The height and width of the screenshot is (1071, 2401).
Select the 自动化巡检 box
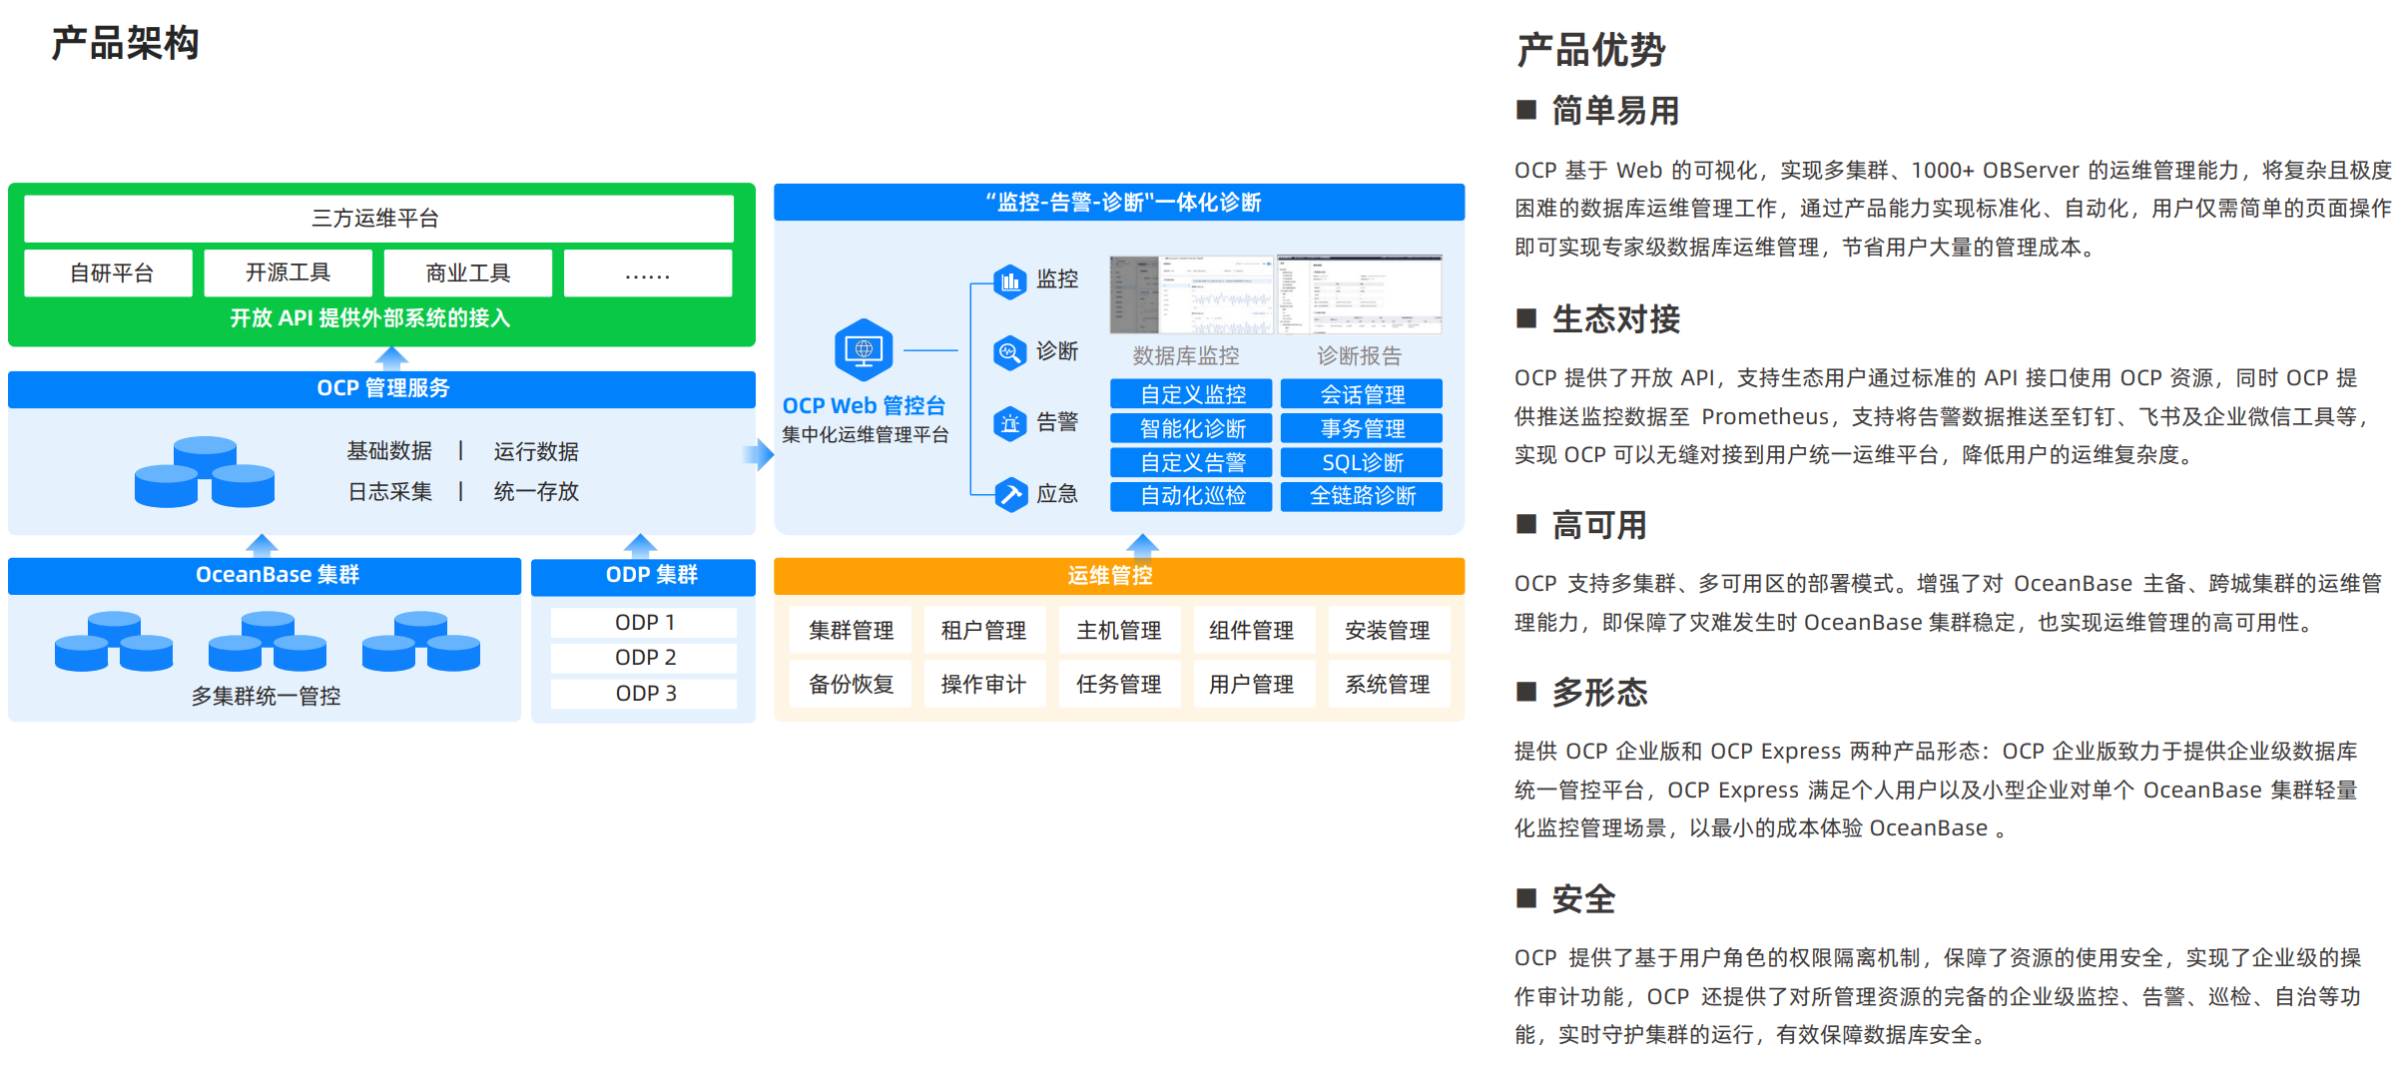(1191, 496)
